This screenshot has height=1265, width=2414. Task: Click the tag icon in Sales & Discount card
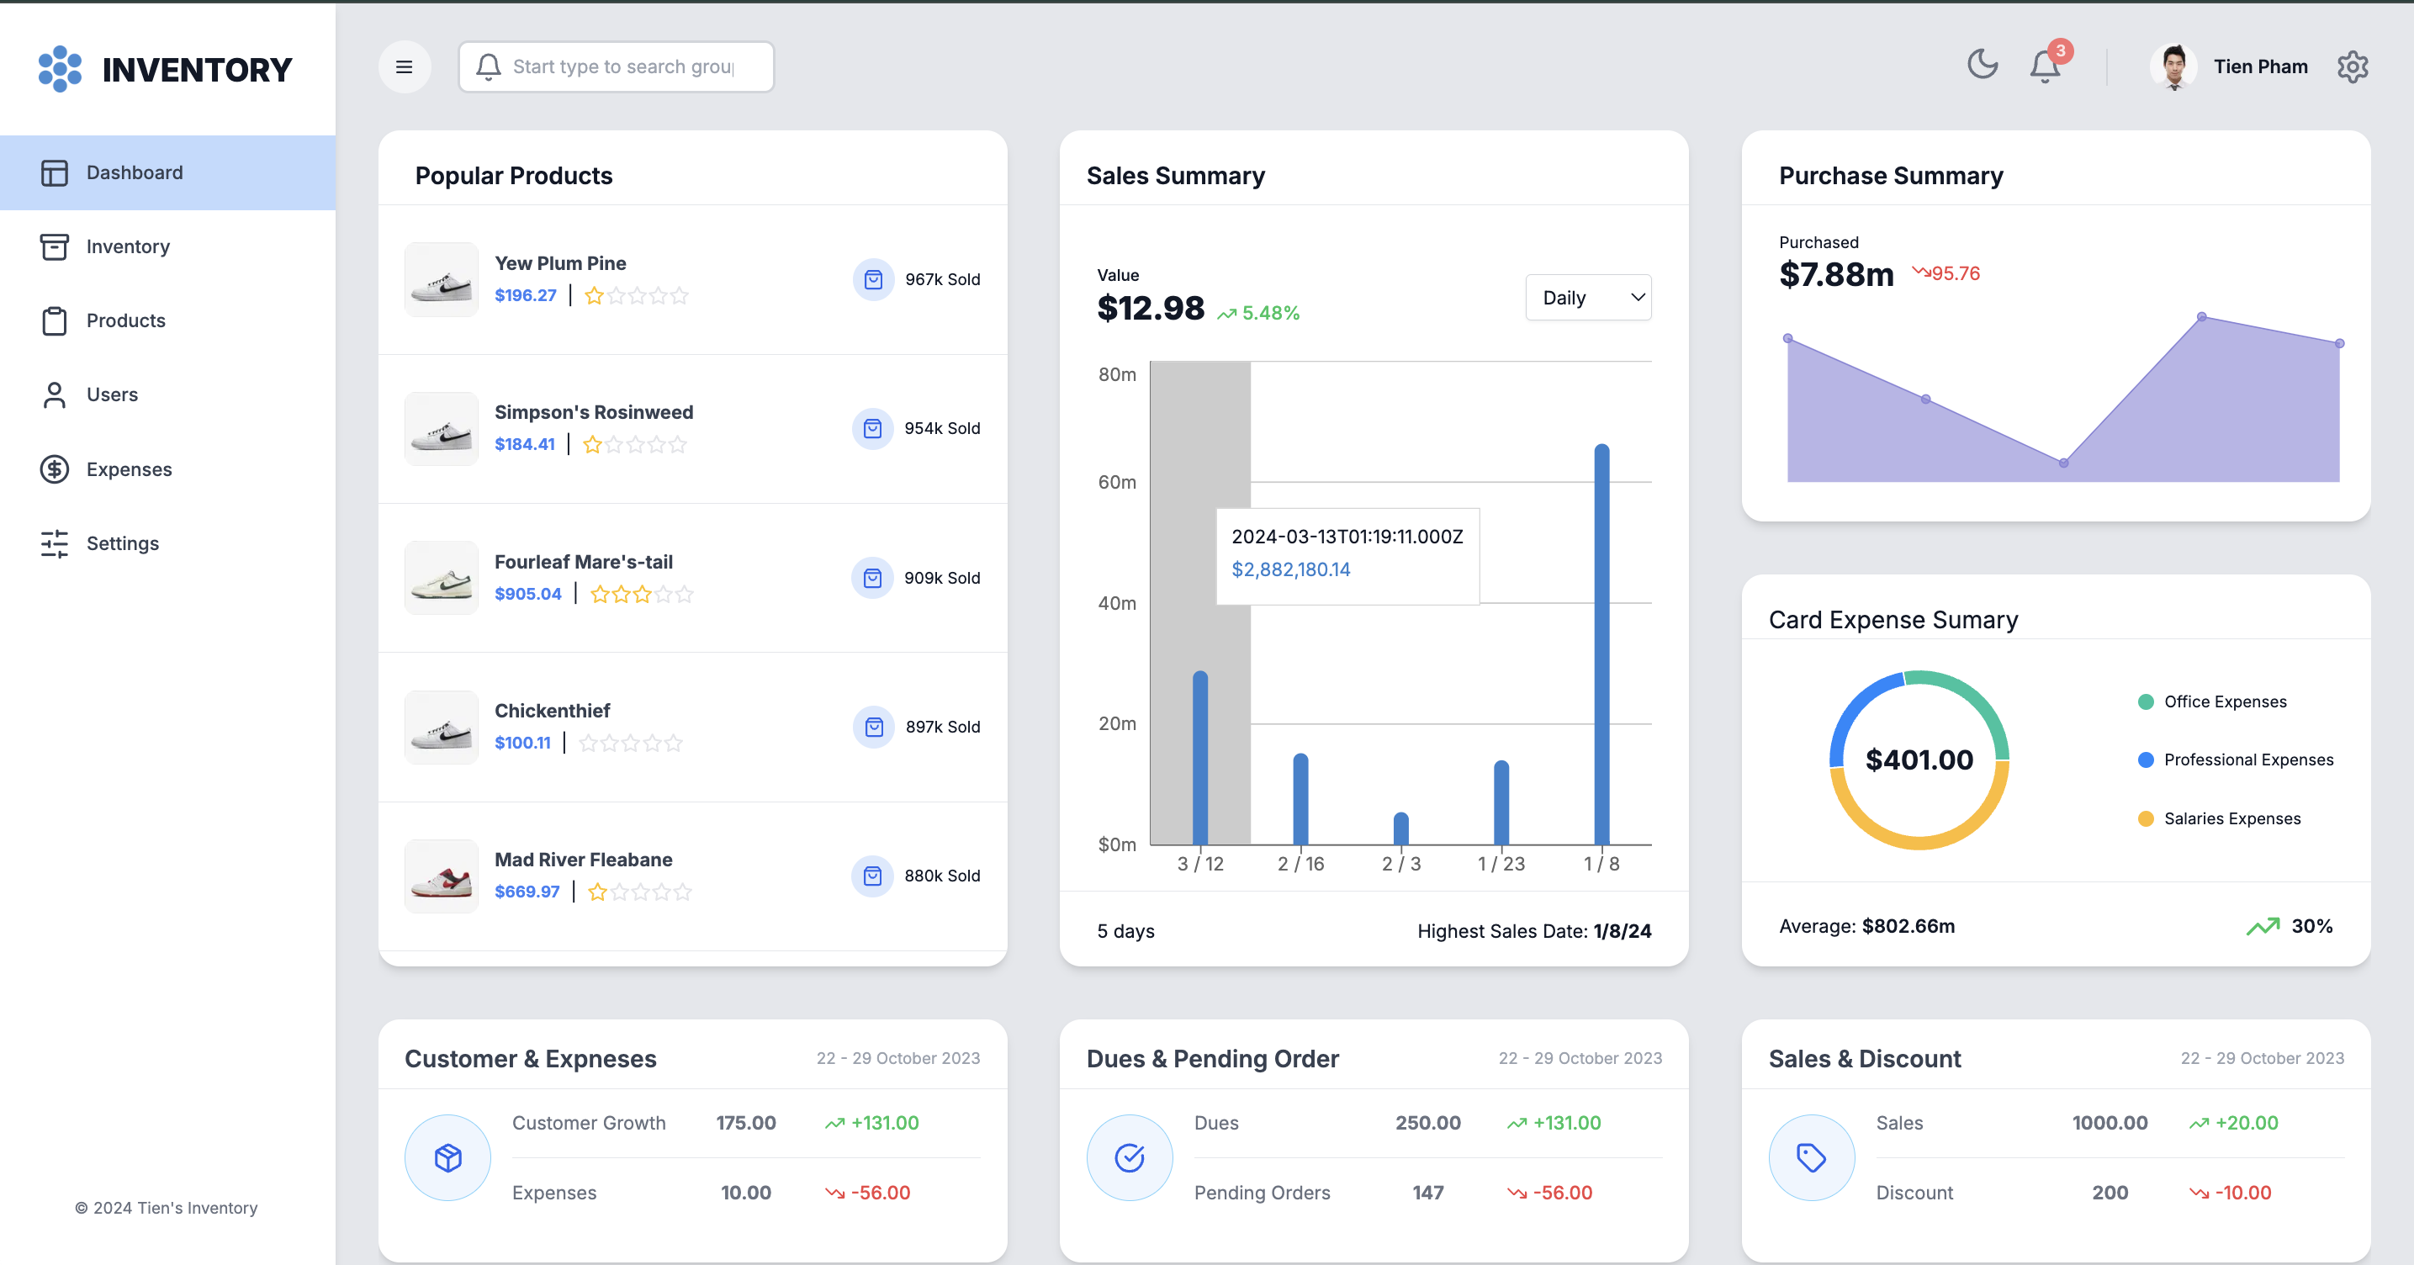[x=1812, y=1157]
